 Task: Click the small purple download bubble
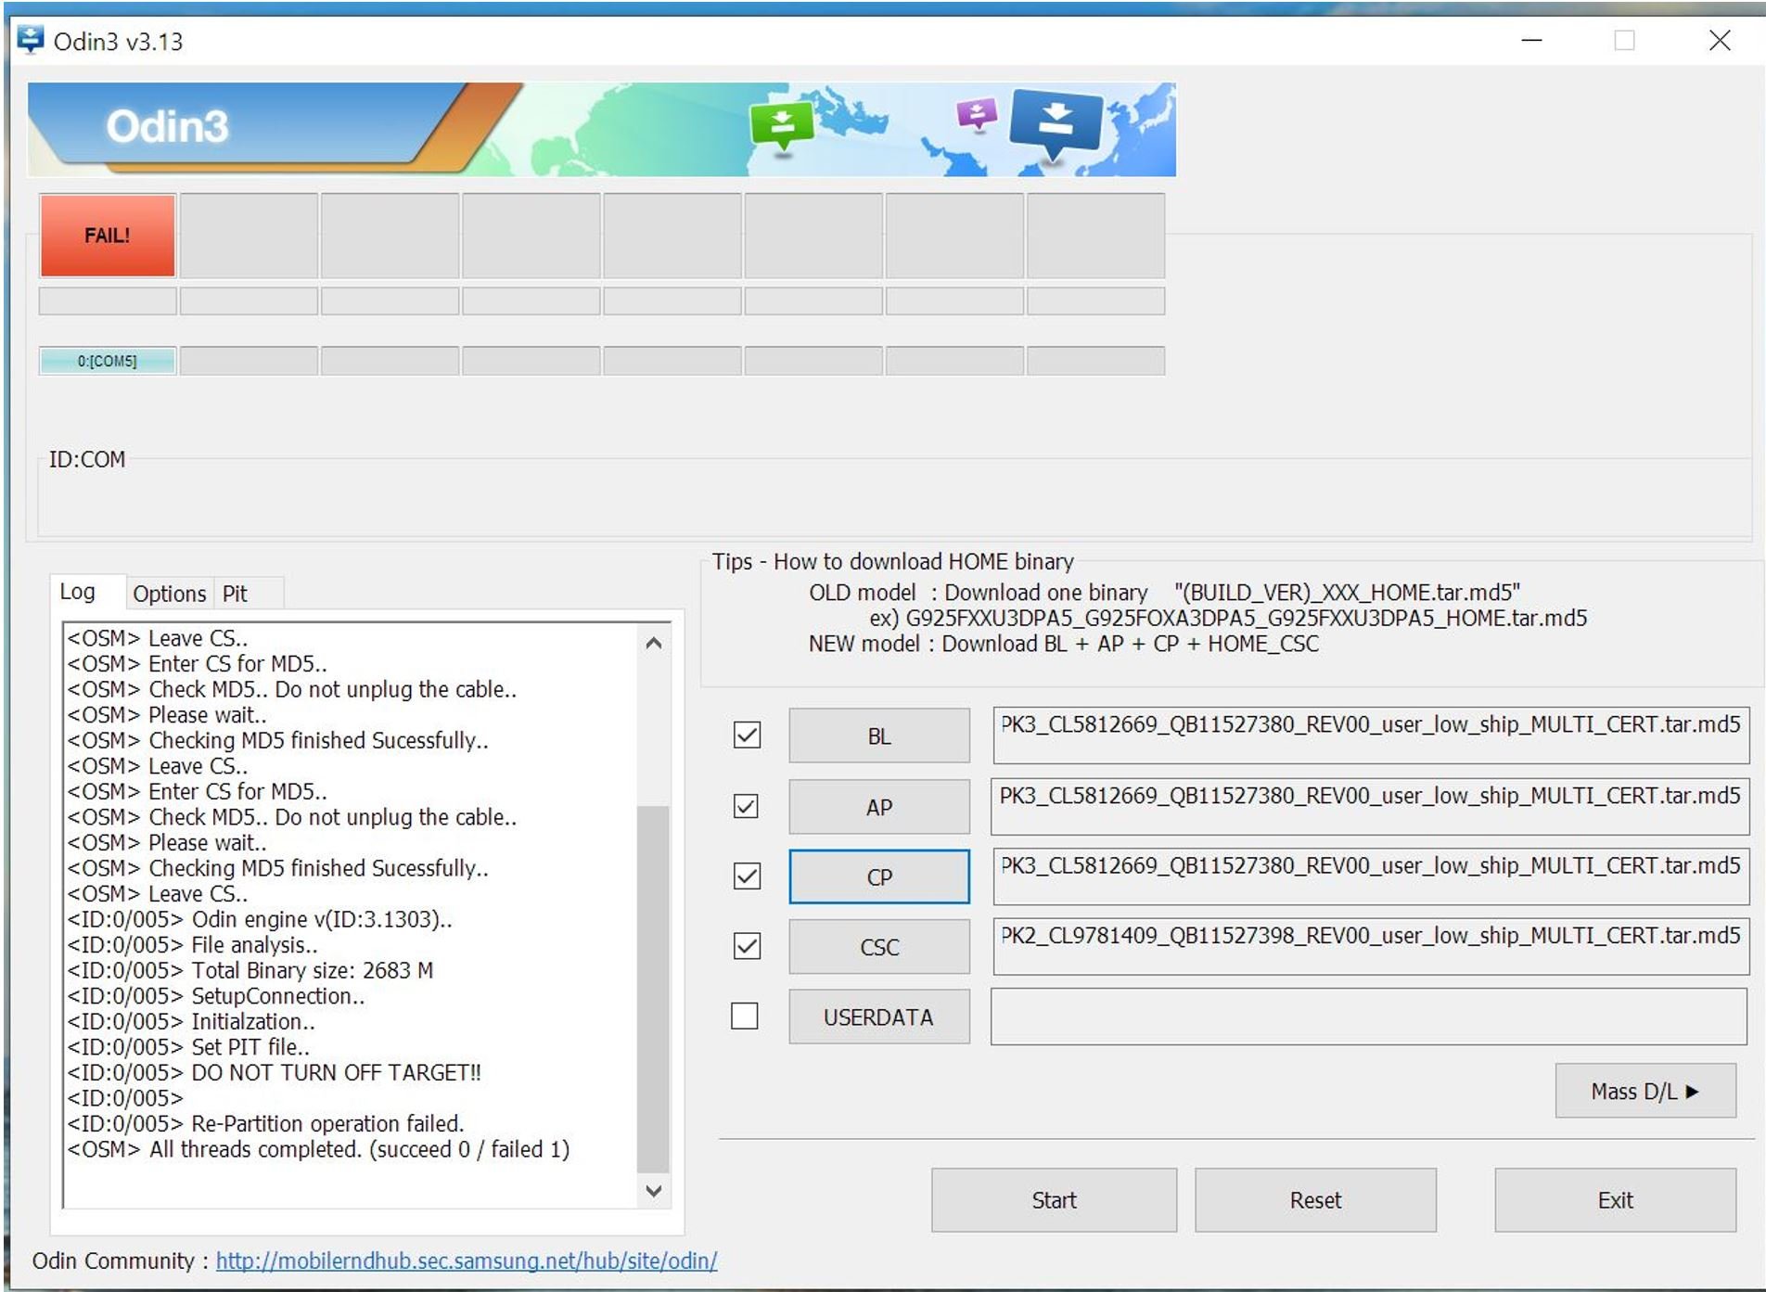click(976, 115)
